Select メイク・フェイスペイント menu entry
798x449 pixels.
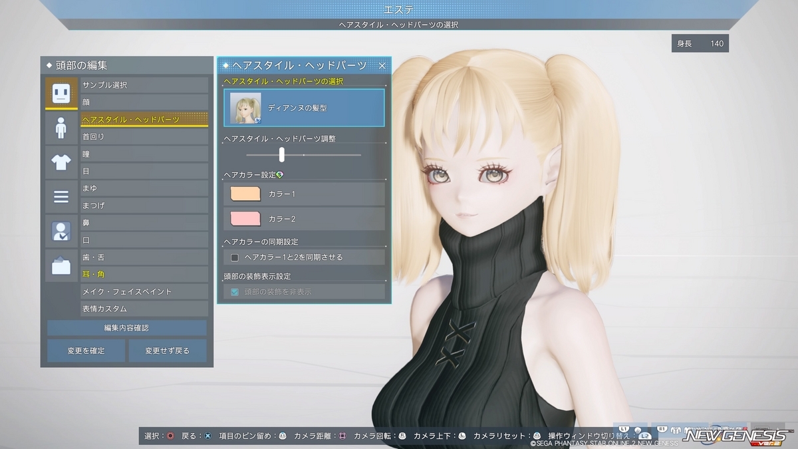pos(144,291)
